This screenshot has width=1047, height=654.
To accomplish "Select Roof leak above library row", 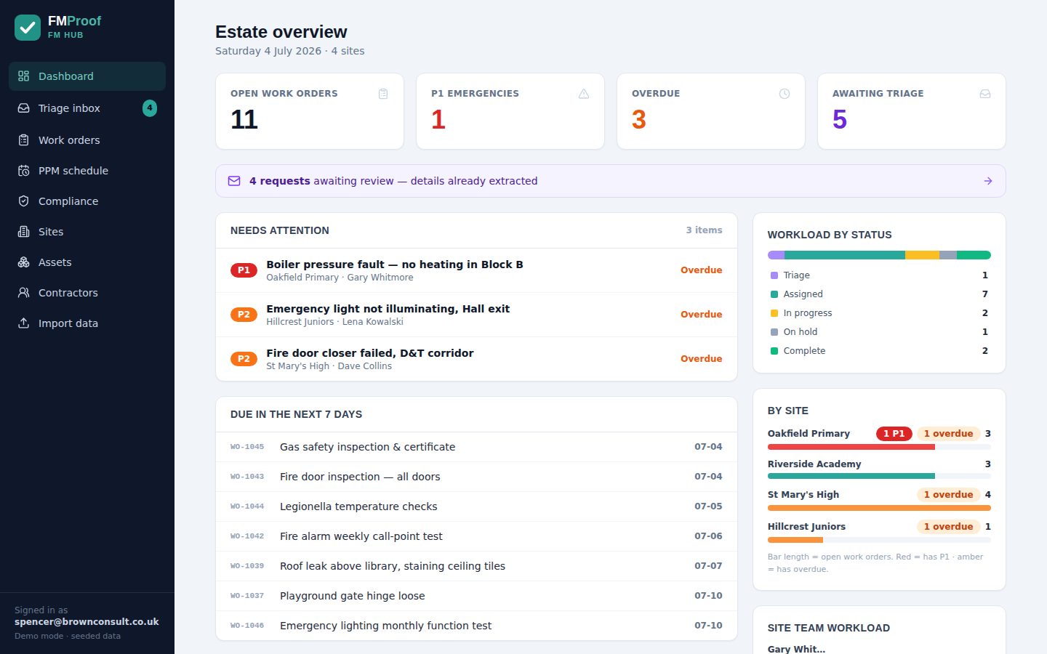I will pos(476,566).
